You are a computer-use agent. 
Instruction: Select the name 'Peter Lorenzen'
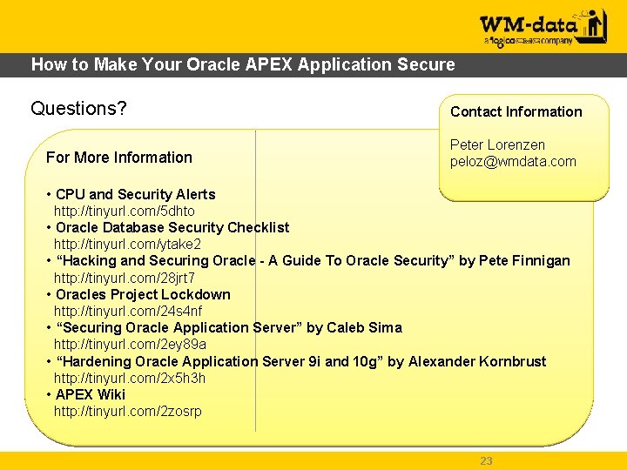tap(497, 144)
